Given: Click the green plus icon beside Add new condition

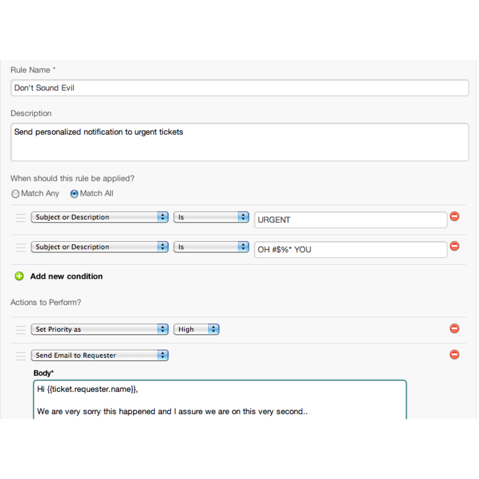Looking at the screenshot, I should click(19, 276).
